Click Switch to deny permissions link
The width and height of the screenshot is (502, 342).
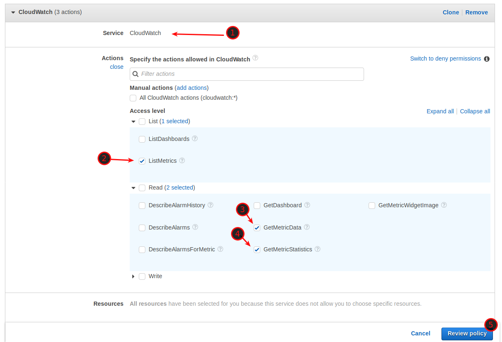446,59
